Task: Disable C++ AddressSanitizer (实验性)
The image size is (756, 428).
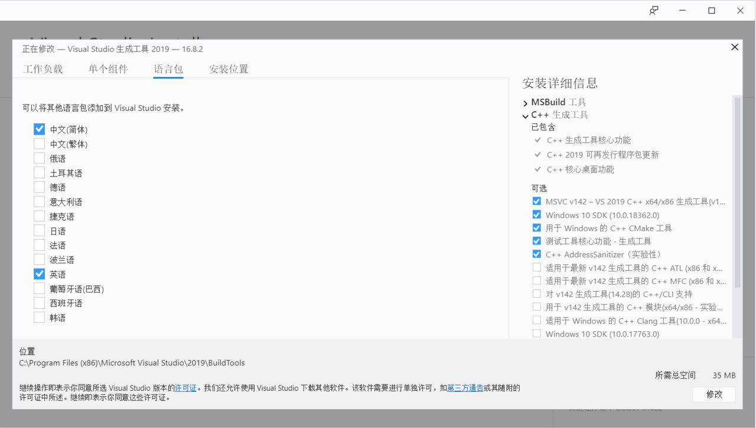Action: [x=536, y=254]
